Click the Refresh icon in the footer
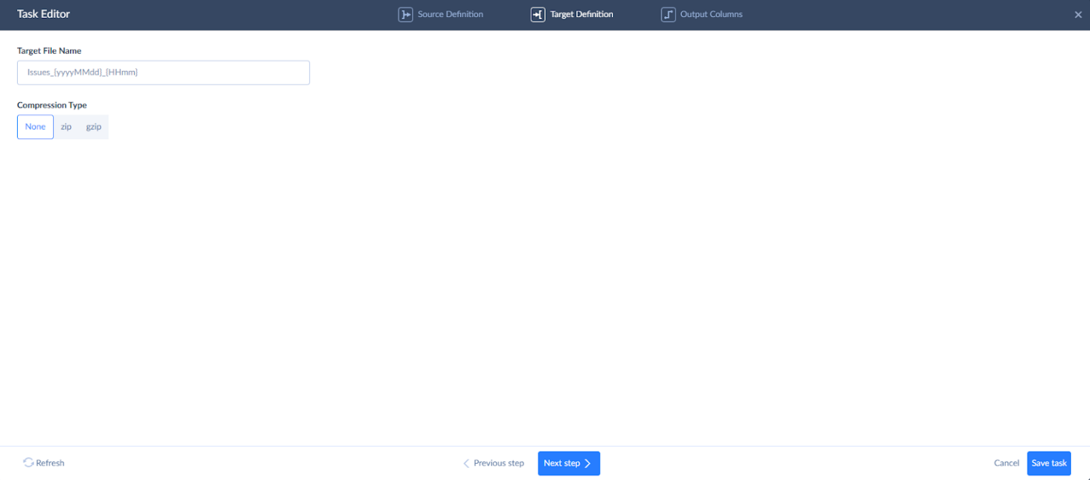 pos(27,463)
